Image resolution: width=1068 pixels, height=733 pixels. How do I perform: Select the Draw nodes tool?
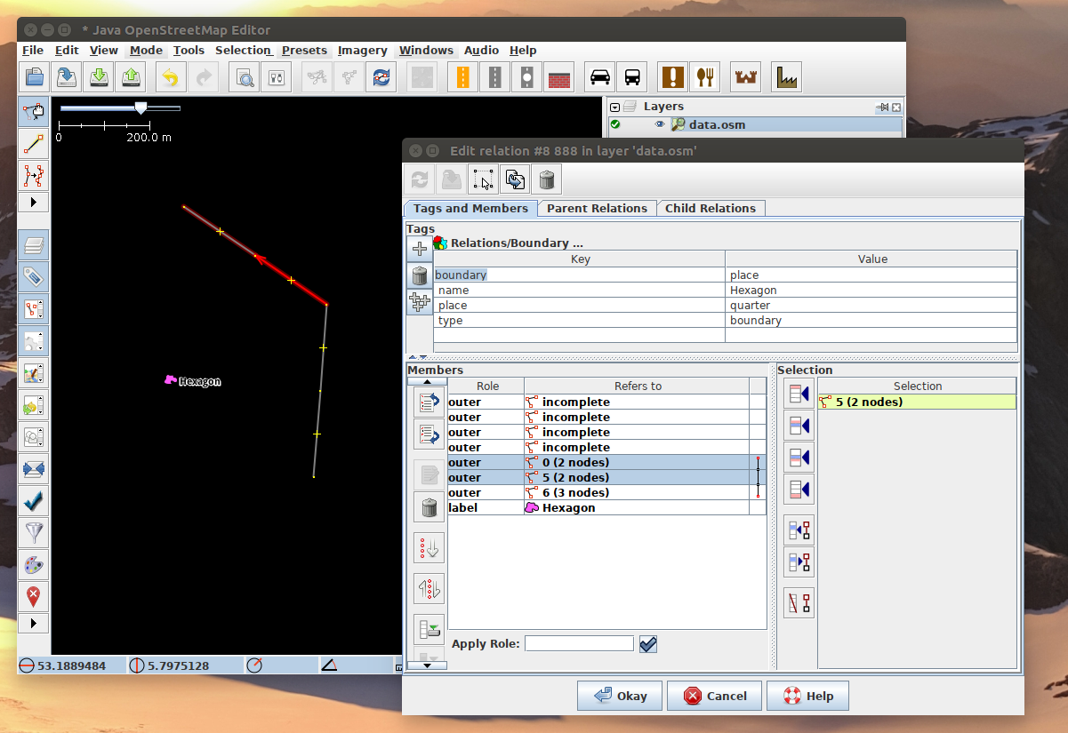coord(34,143)
